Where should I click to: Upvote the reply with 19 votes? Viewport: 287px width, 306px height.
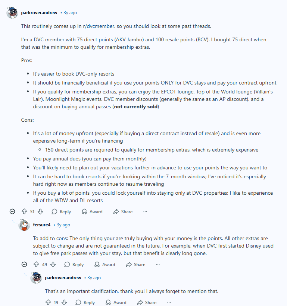[x=48, y=302]
